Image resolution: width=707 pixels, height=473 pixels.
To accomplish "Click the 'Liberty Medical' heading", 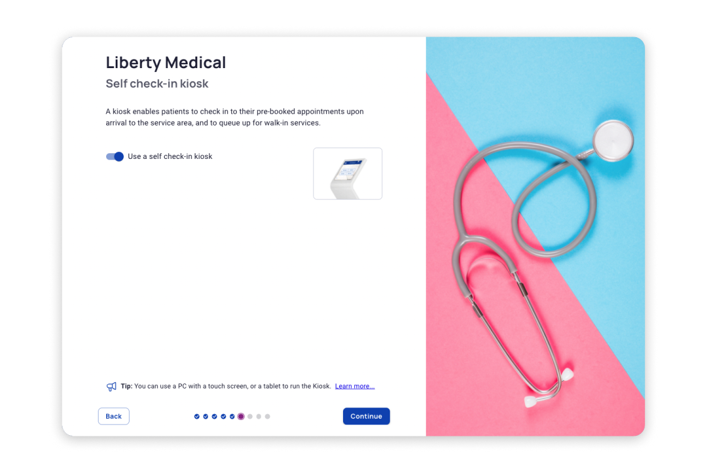I will [x=166, y=62].
